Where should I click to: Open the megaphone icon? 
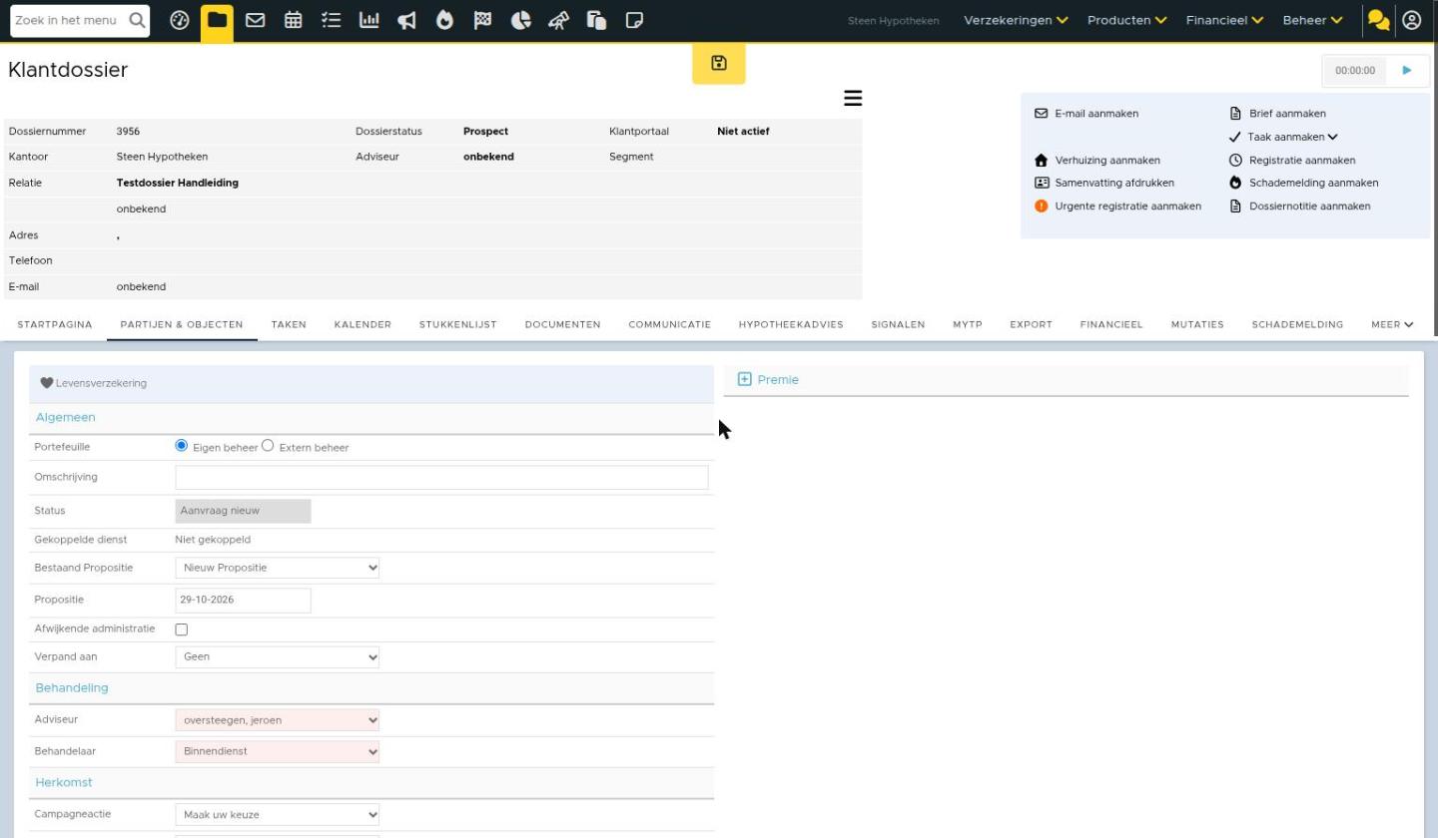pos(407,20)
